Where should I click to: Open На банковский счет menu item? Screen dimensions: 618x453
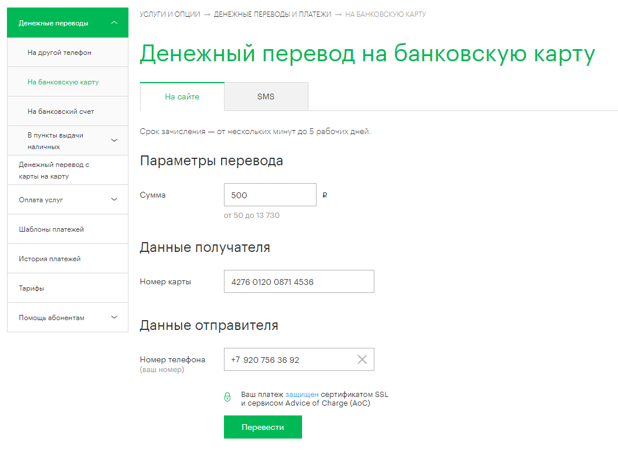pos(68,112)
